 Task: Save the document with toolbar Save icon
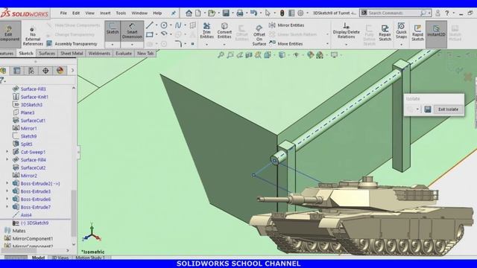226,13
